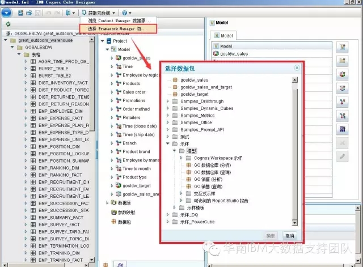
Task: Select the Retailers dimension icon
Action: (x=119, y=117)
